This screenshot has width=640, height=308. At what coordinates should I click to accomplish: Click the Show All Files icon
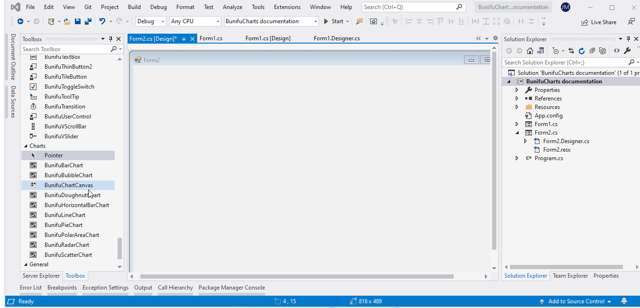(x=603, y=51)
